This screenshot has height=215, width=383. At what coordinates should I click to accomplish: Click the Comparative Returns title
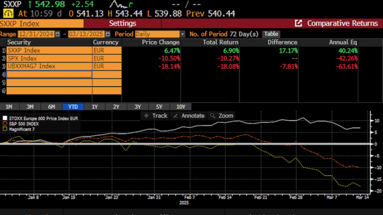[x=343, y=24]
